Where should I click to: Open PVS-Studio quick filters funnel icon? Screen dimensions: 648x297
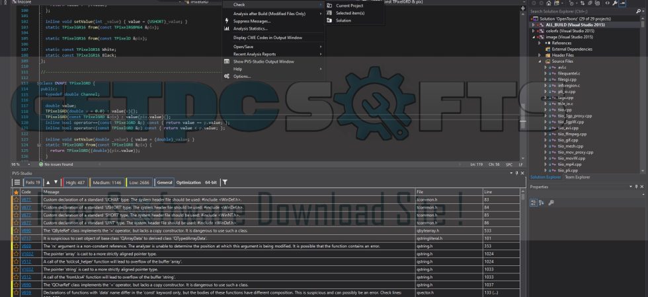coord(225,182)
